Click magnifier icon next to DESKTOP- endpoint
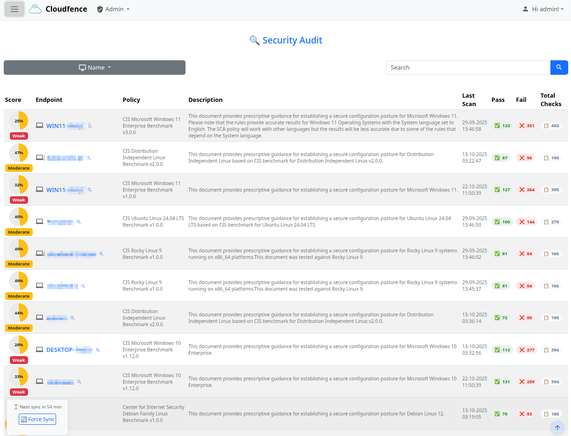This screenshot has width=571, height=436. (x=98, y=350)
